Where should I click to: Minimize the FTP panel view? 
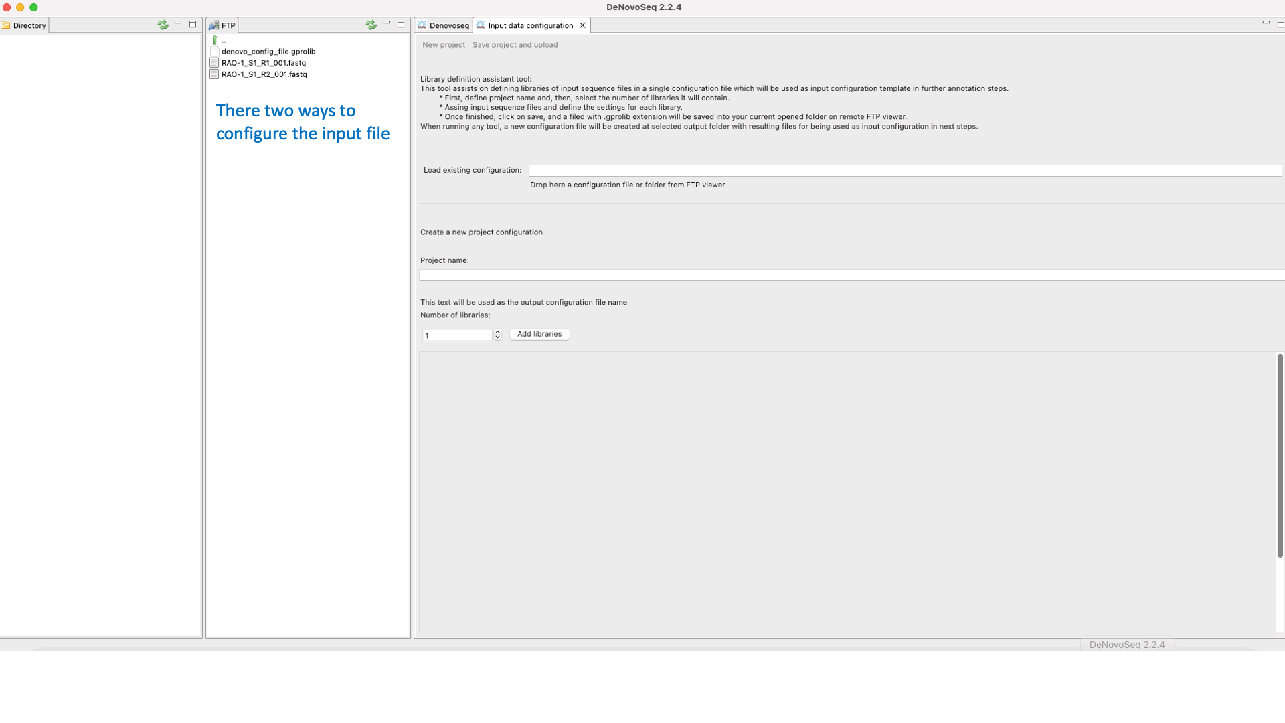point(386,23)
